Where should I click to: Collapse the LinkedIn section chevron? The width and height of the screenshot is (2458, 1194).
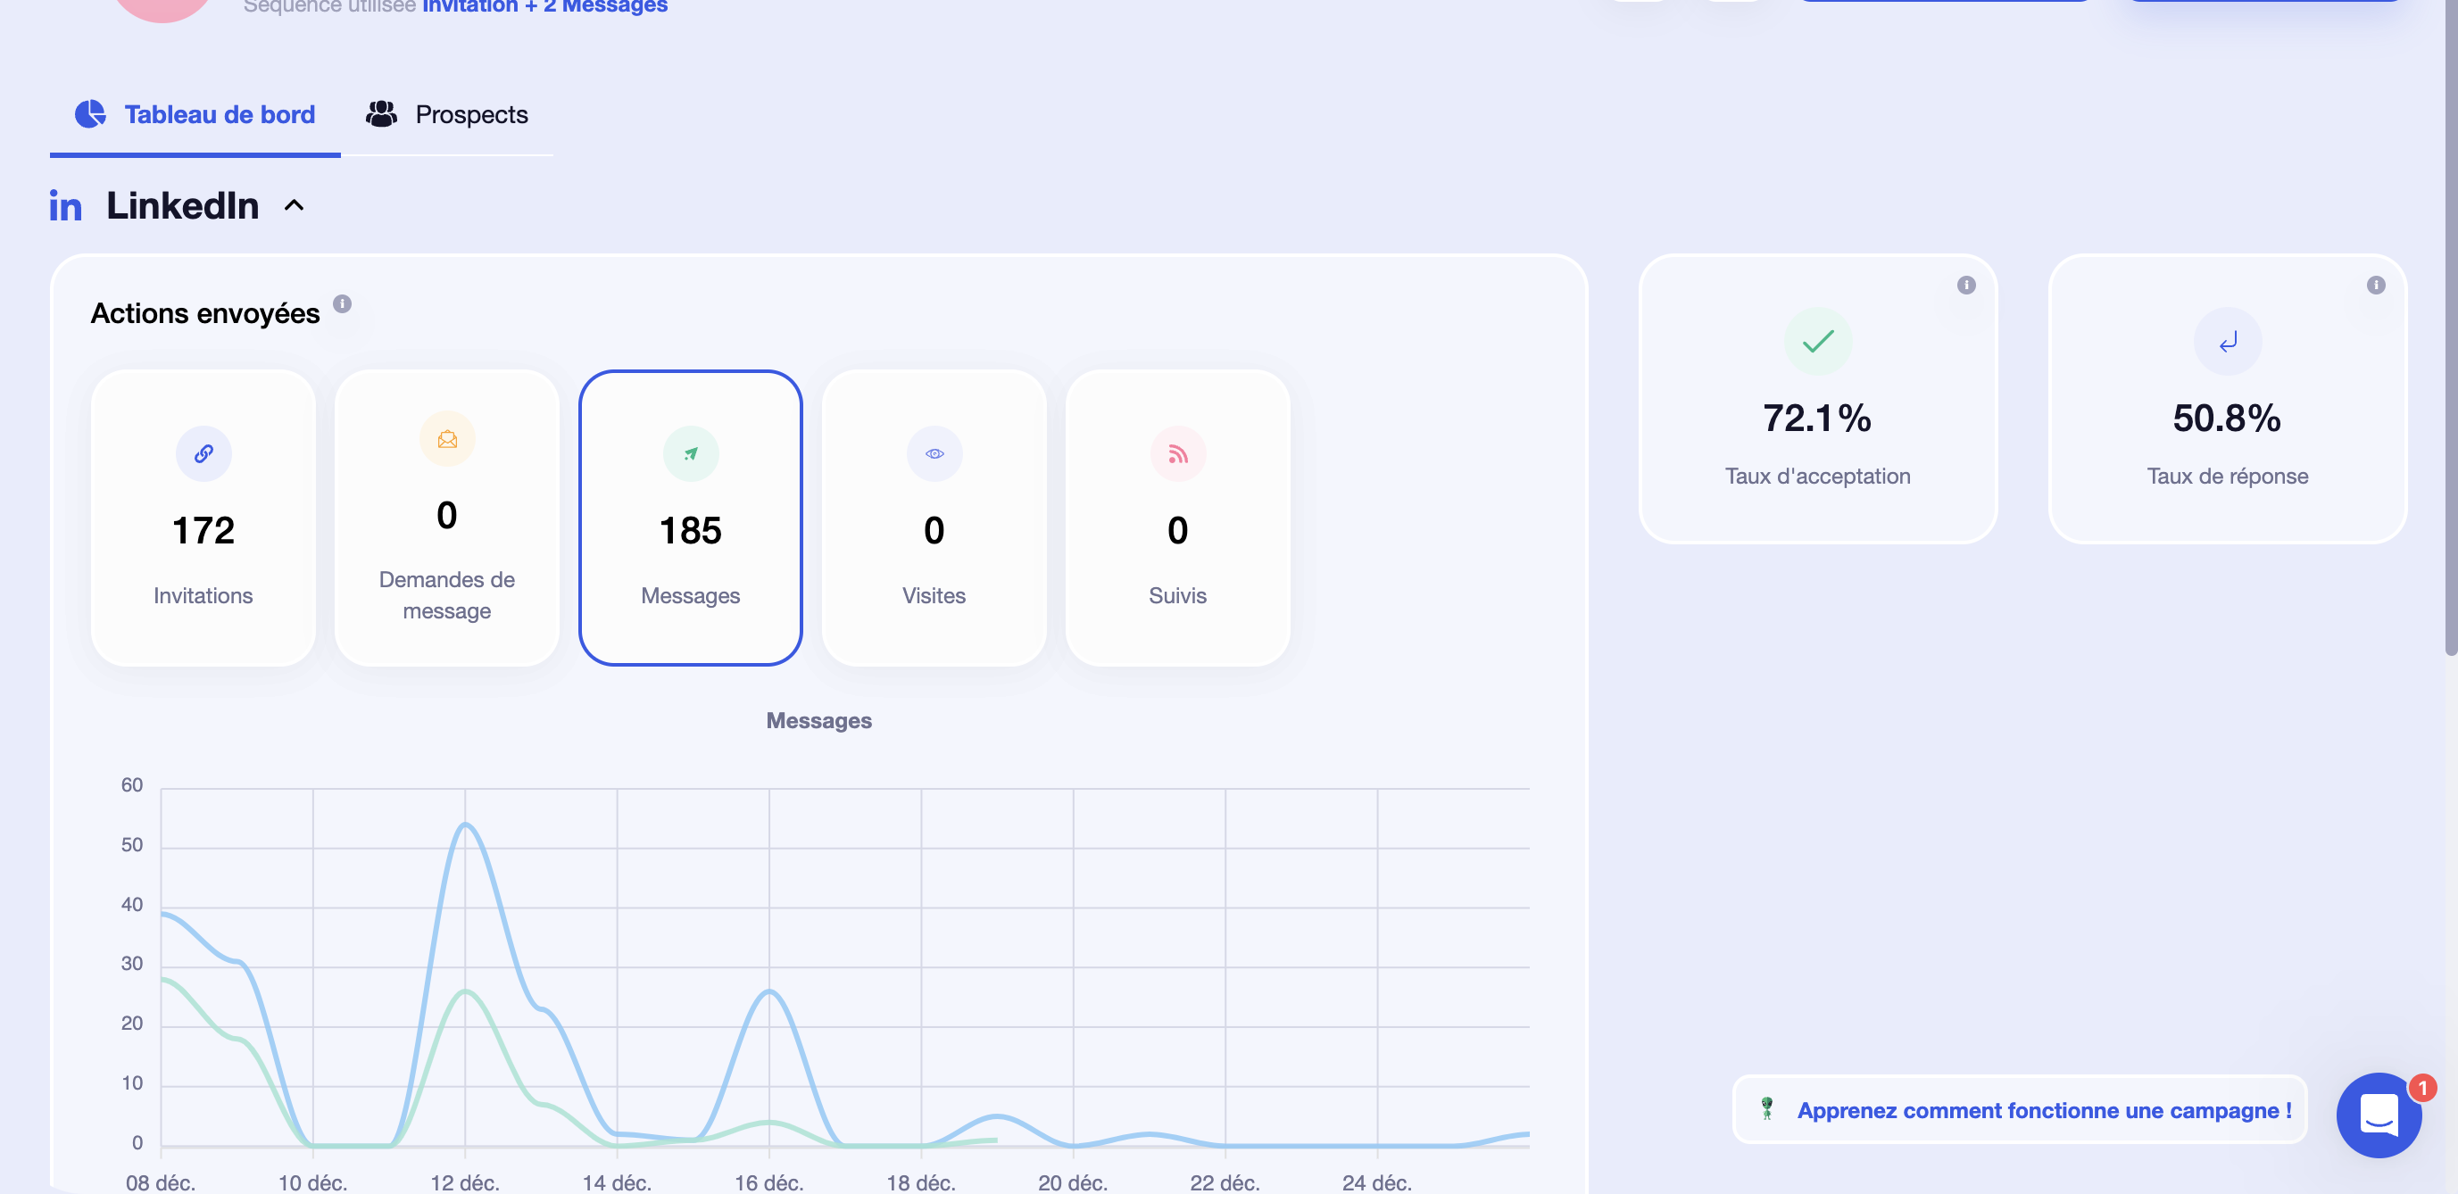click(x=294, y=206)
